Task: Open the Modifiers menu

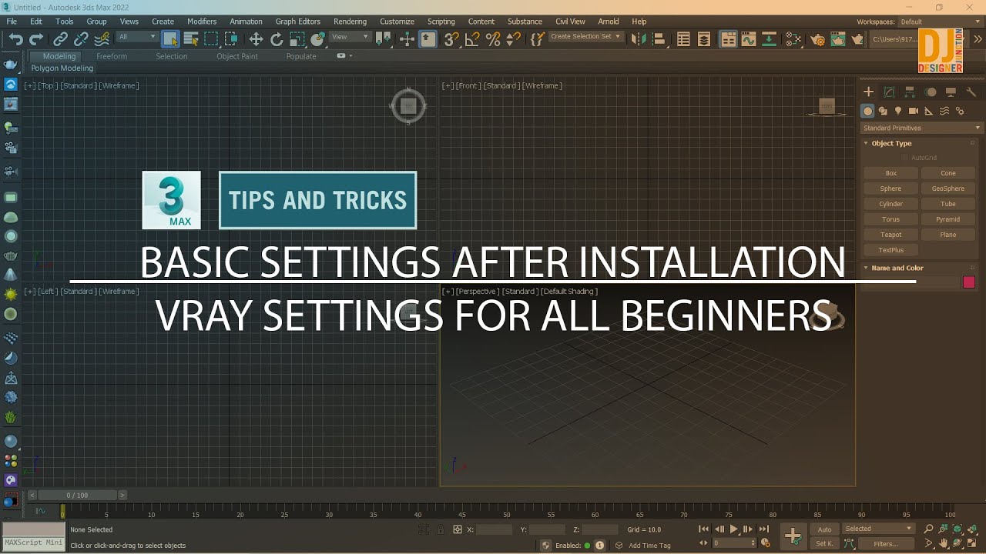Action: pyautogui.click(x=202, y=22)
